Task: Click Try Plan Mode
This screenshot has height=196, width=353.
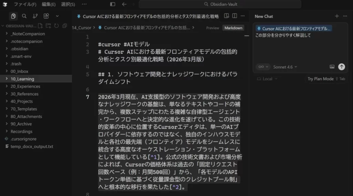Action: tap(321, 79)
